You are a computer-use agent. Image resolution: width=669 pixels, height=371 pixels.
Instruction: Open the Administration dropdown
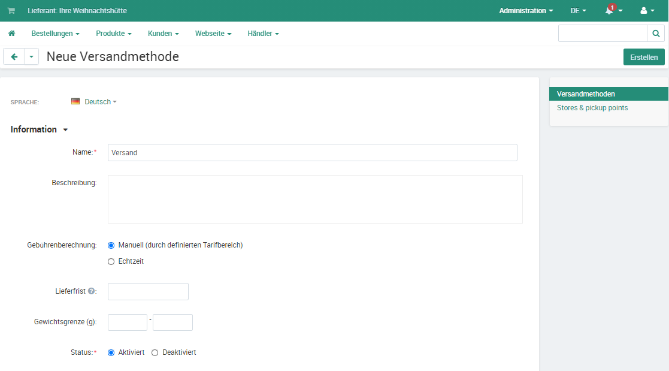pyautogui.click(x=526, y=11)
